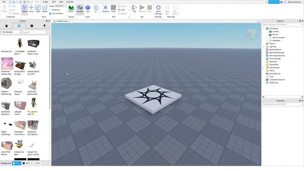This screenshot has width=304, height=171.
Task: Click inside the Toolbox search field
Action: (x=34, y=32)
